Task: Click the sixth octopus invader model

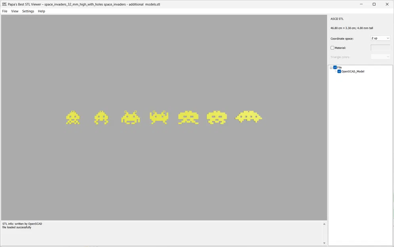Action: (x=217, y=117)
